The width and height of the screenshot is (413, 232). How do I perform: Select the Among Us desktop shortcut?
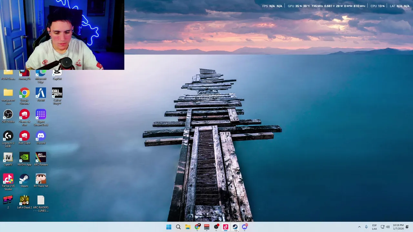[x=25, y=75]
